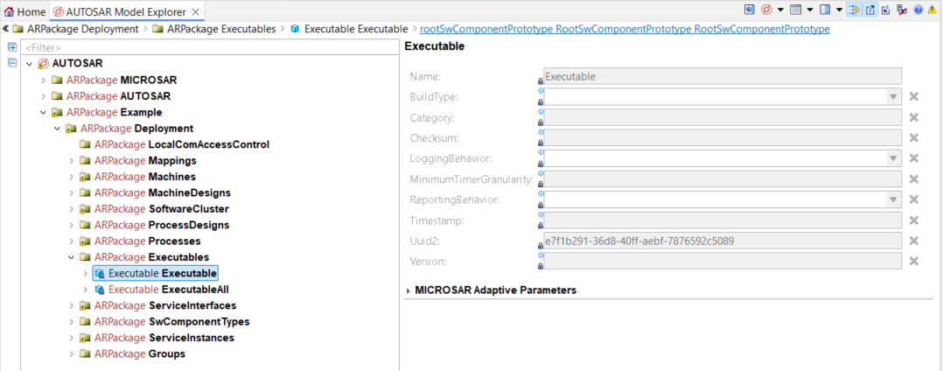Click the crossed-out glasses toolbar icon

(902, 10)
